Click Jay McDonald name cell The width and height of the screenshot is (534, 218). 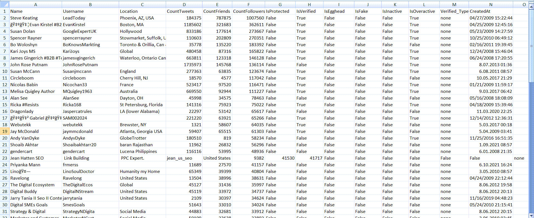(36, 132)
